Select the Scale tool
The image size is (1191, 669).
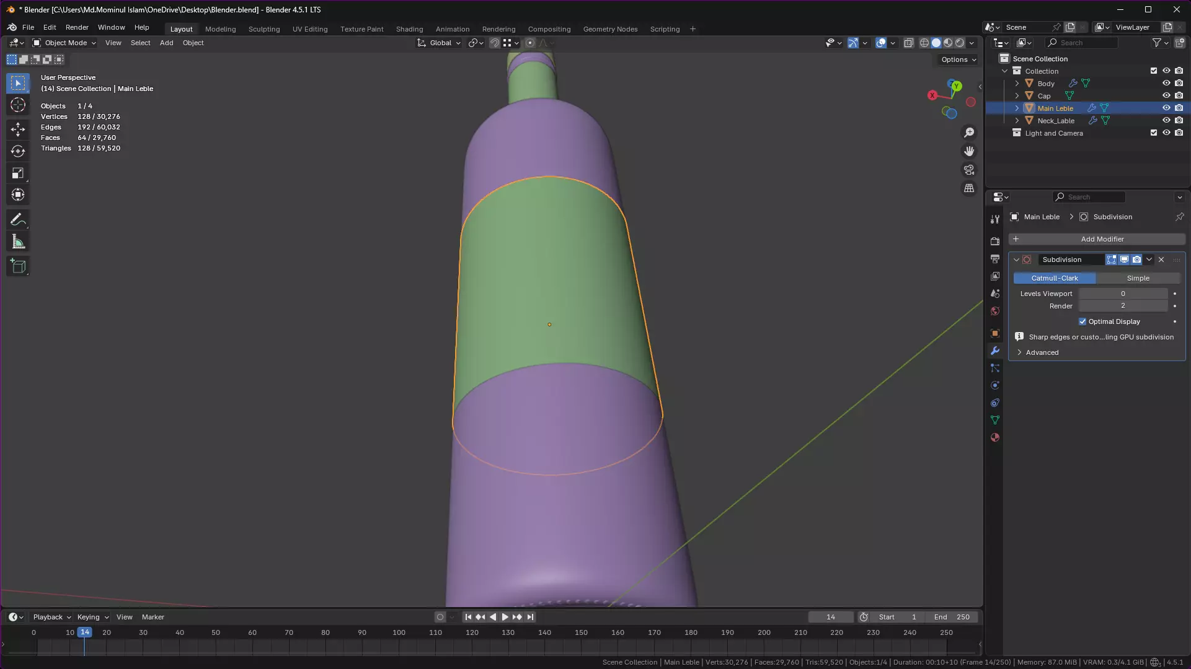[18, 173]
